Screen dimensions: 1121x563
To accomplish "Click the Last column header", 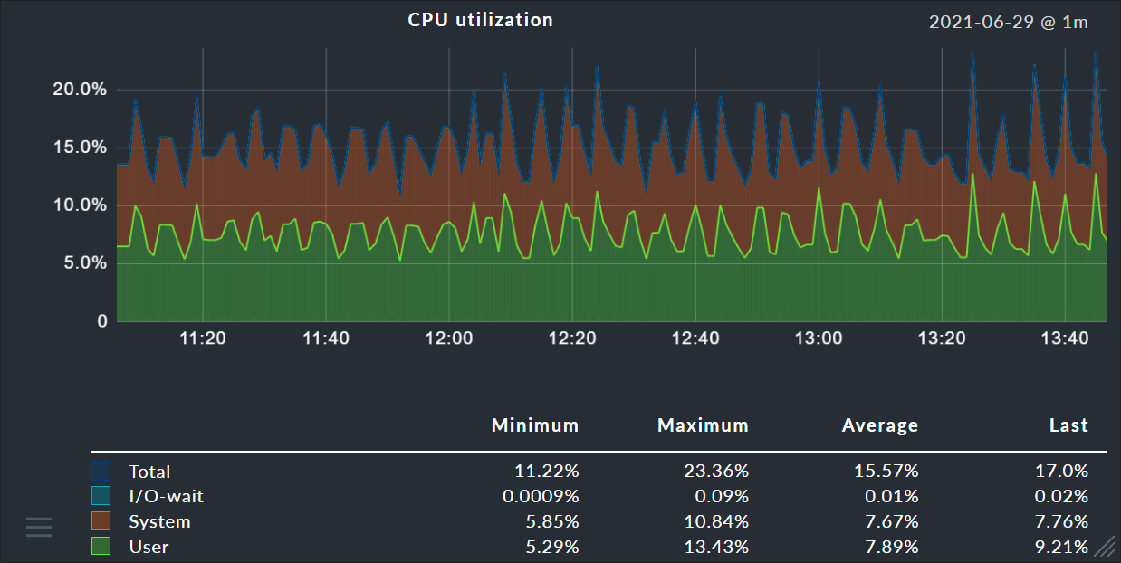I will click(x=1068, y=425).
